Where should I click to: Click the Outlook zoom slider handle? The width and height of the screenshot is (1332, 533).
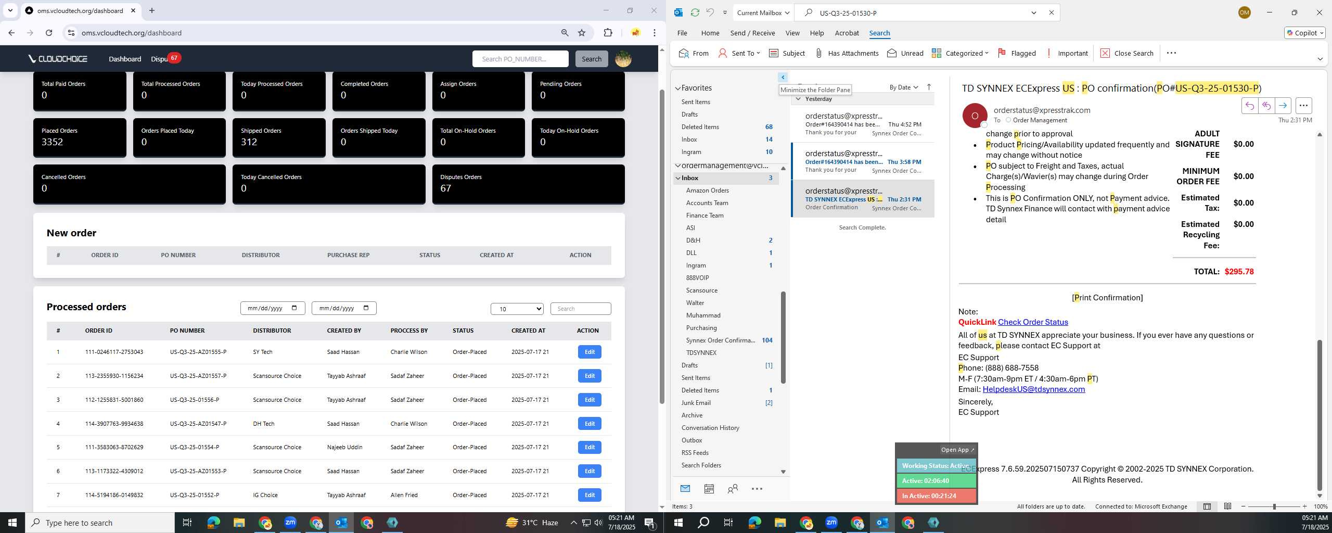(x=1274, y=506)
